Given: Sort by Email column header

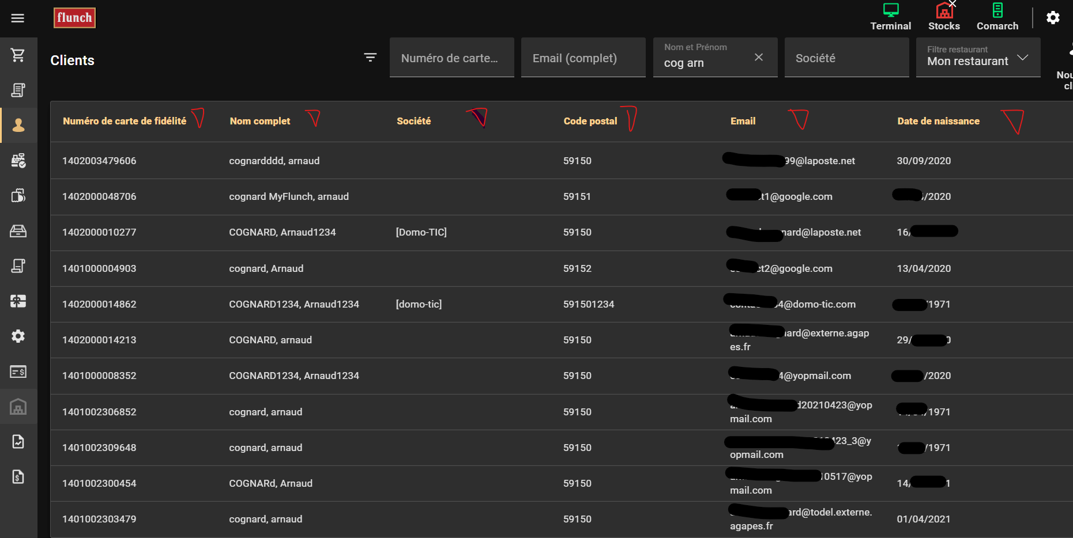Looking at the screenshot, I should coord(743,121).
